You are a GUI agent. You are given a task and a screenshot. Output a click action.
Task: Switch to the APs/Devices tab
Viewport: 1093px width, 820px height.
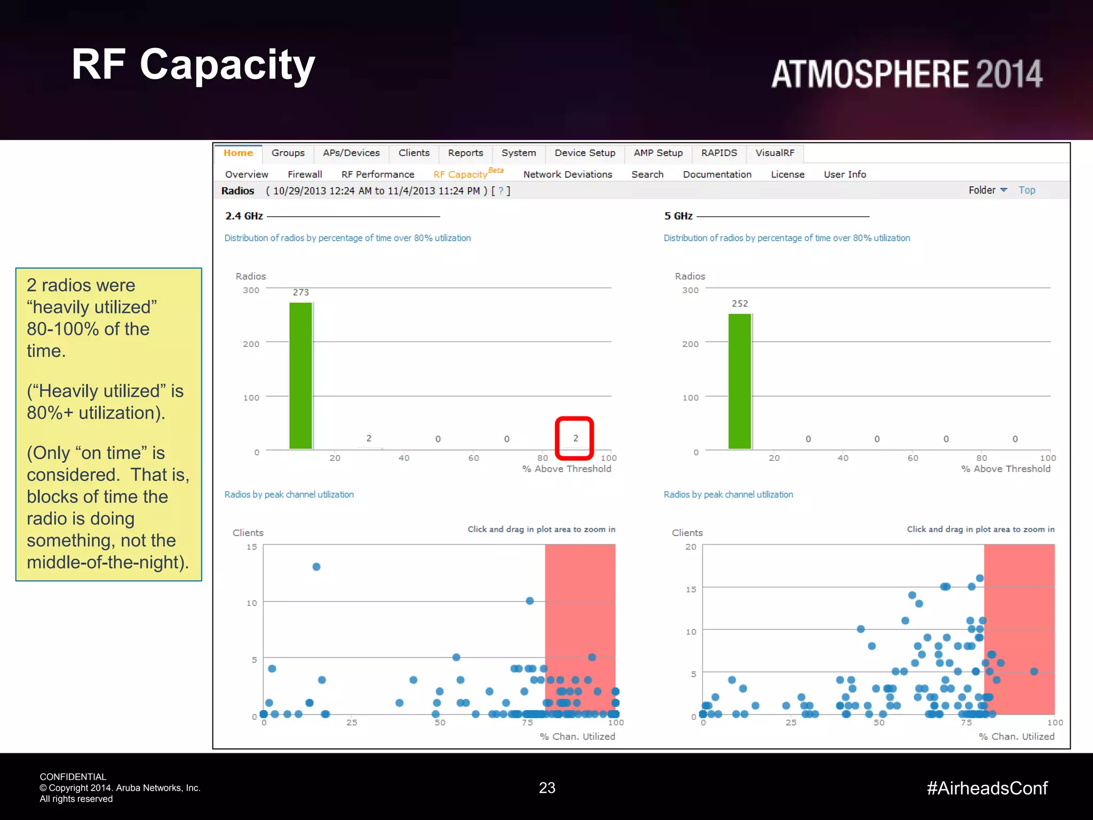[351, 153]
